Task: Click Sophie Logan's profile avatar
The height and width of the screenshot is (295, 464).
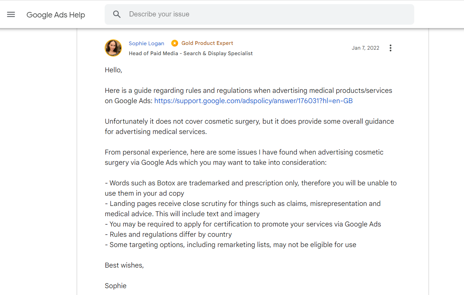Action: click(113, 48)
